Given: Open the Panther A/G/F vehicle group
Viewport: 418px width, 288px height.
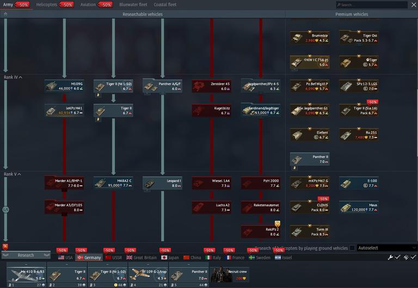Looking at the screenshot, I should [162, 86].
